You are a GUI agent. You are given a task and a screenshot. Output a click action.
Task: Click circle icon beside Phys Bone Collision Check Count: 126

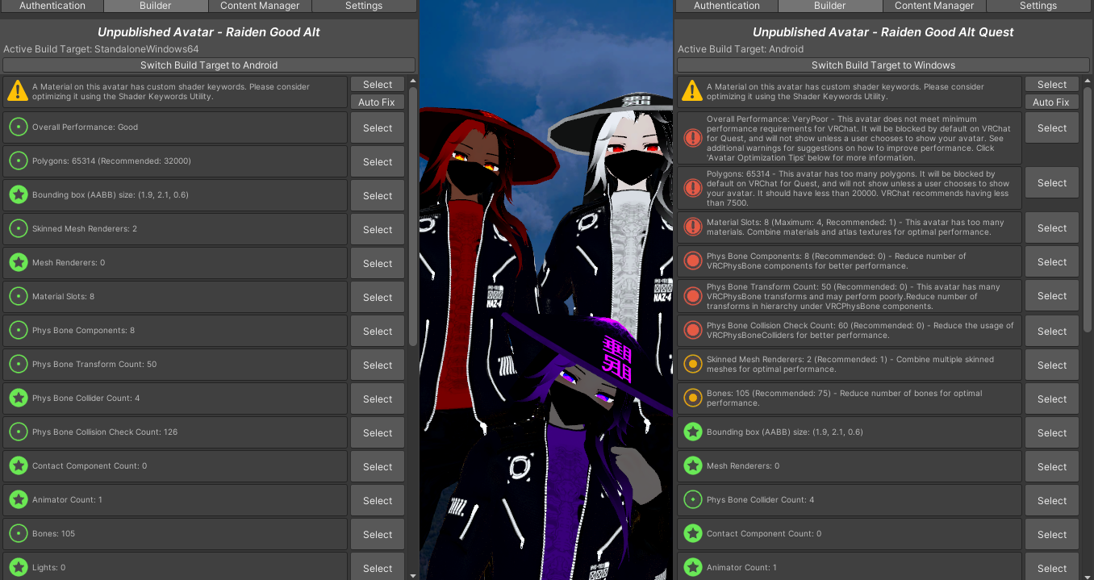(18, 432)
